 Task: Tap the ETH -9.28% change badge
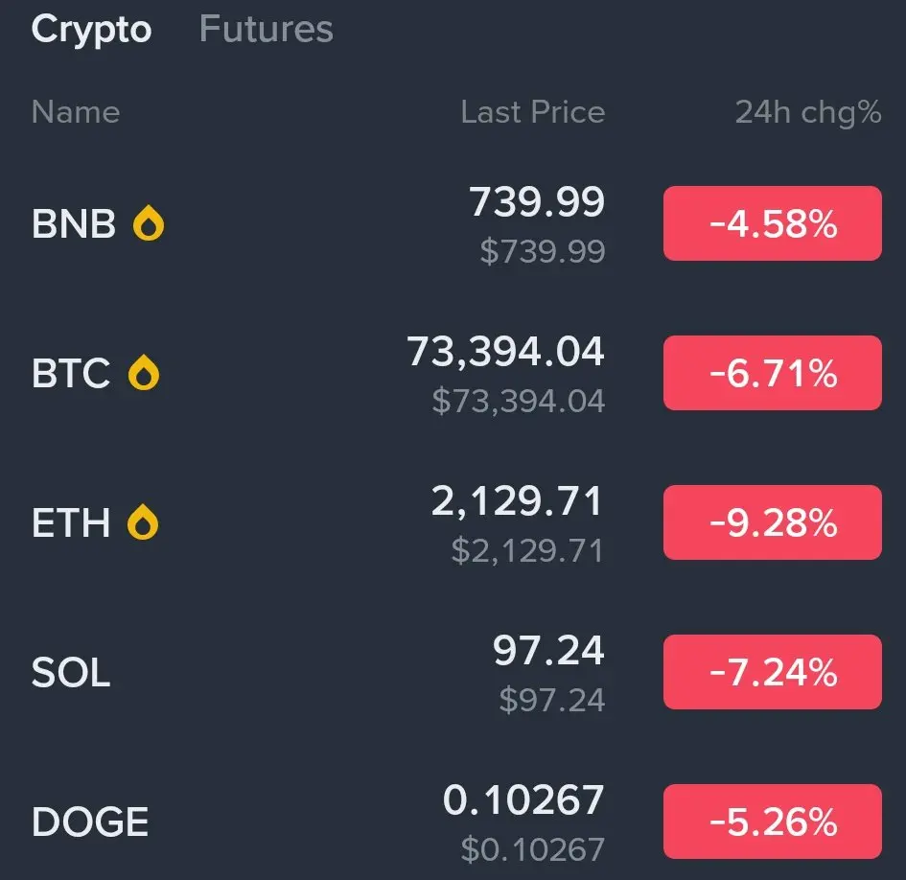pos(772,522)
